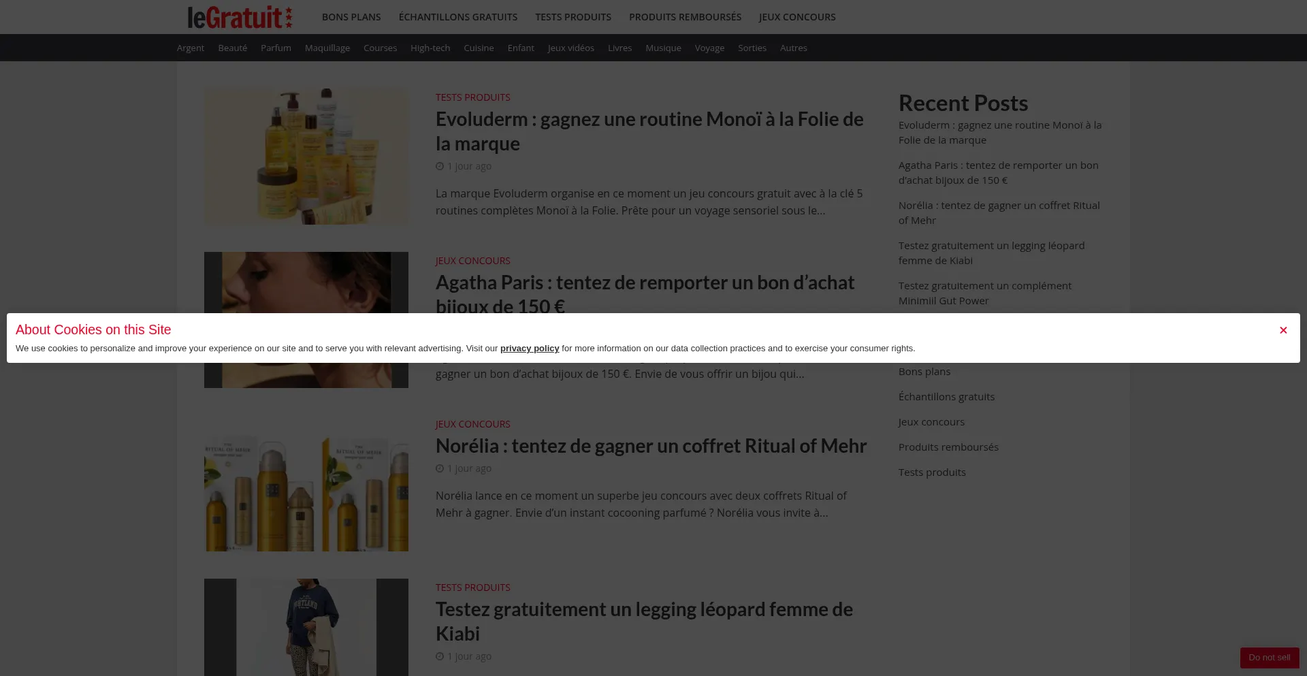Image resolution: width=1307 pixels, height=676 pixels.
Task: Open the Jeux vidéos category
Action: coord(571,48)
